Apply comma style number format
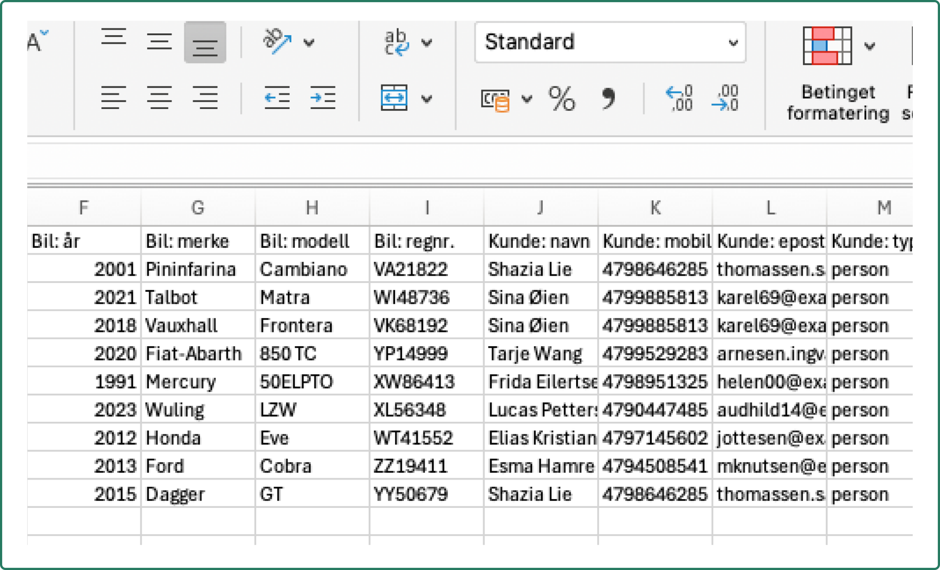 point(608,98)
